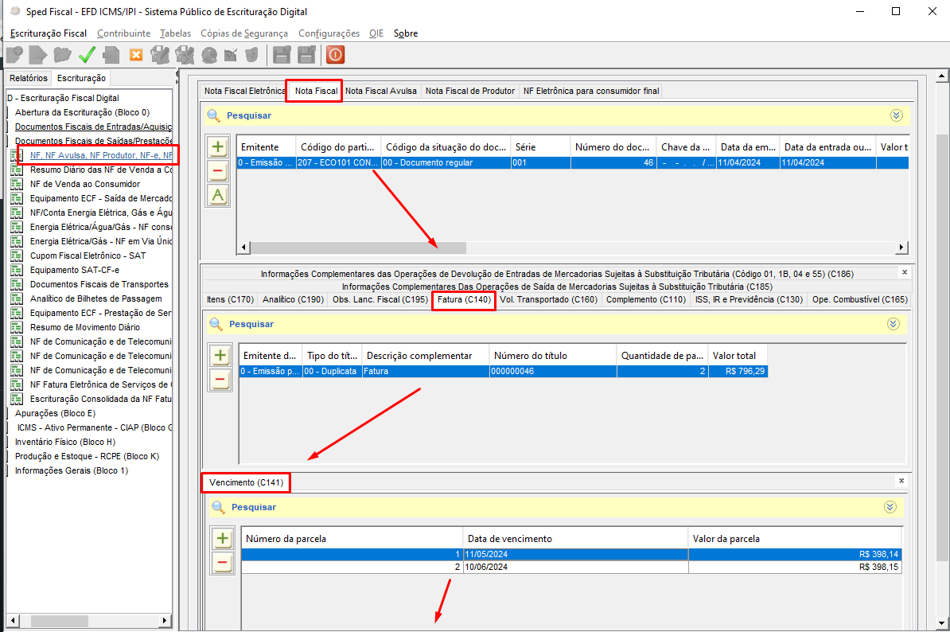
Task: Add a new Nota Fiscal record with plus
Action: [218, 147]
